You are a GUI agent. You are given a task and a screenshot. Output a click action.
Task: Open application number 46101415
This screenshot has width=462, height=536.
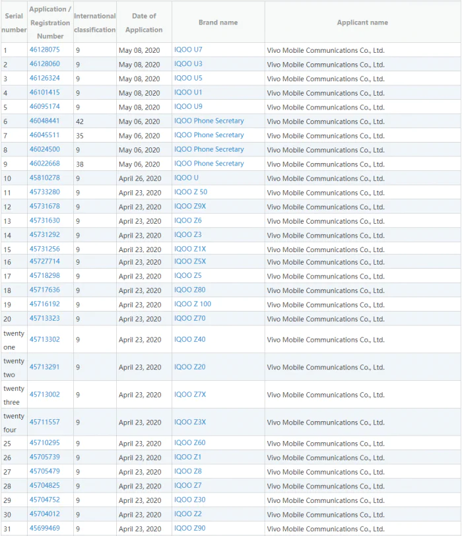pos(44,92)
